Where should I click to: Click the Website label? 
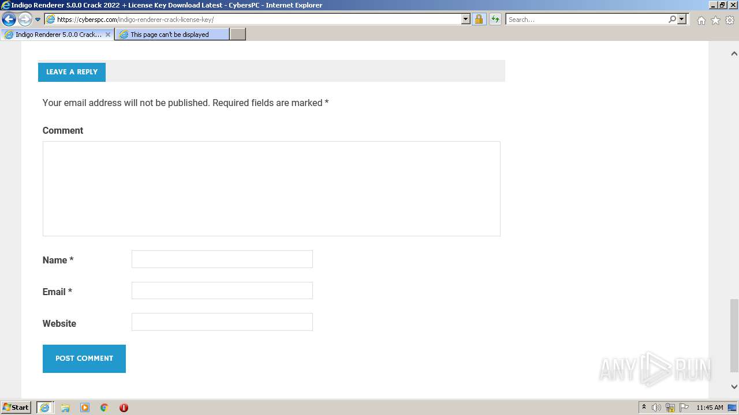click(x=59, y=323)
